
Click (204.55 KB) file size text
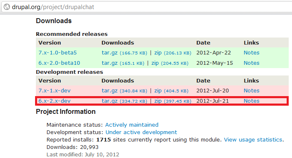coord(175,64)
